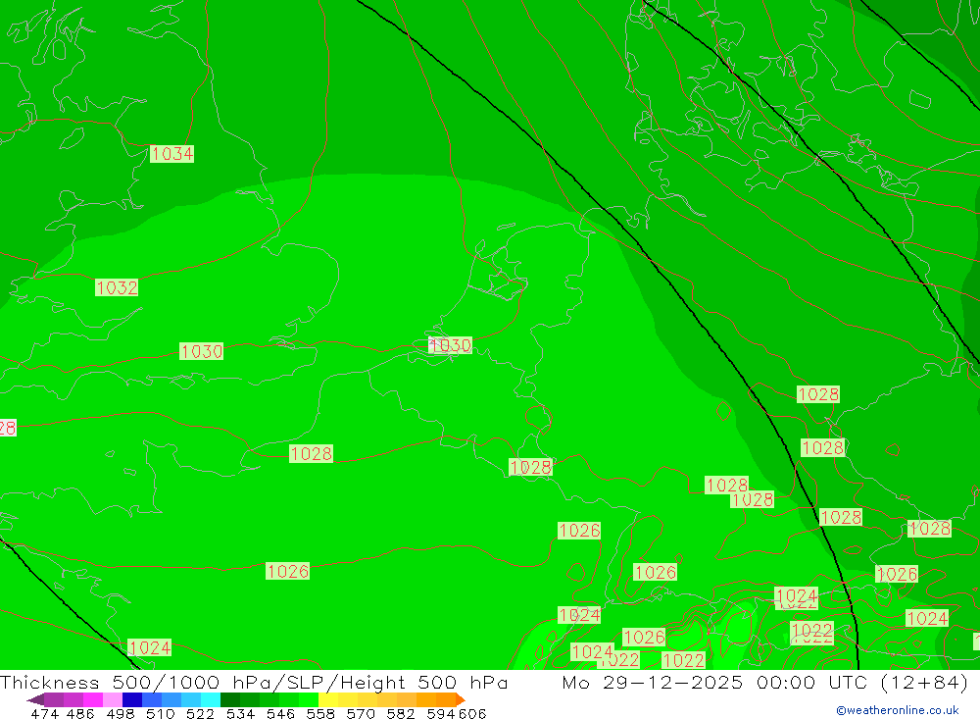This screenshot has height=719, width=980.
Task: Click the 498 legend value
Action: (120, 713)
